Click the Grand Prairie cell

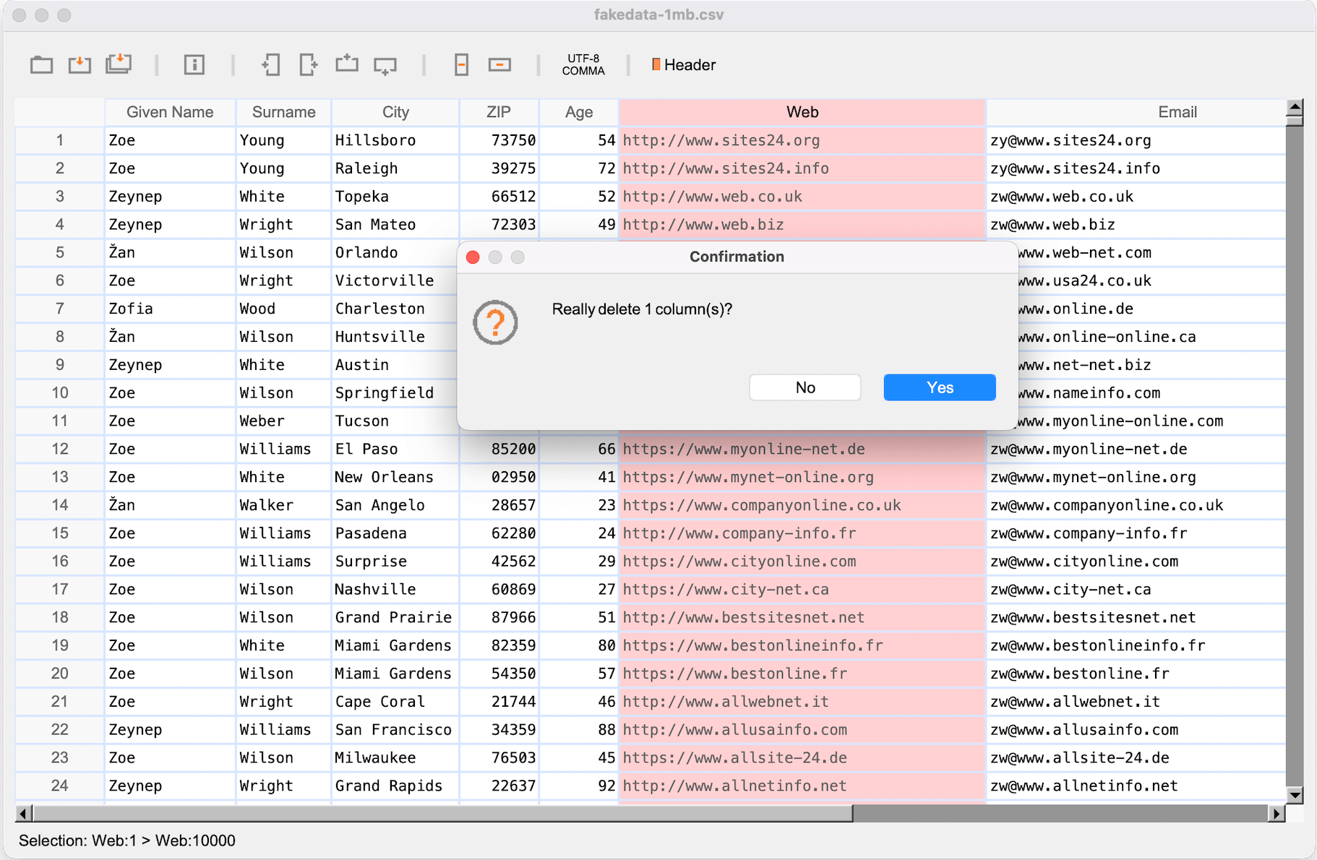point(395,617)
